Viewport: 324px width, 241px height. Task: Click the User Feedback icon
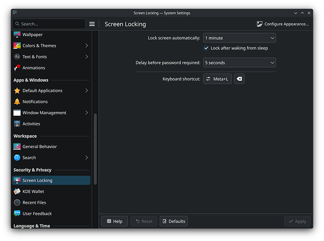point(17,213)
